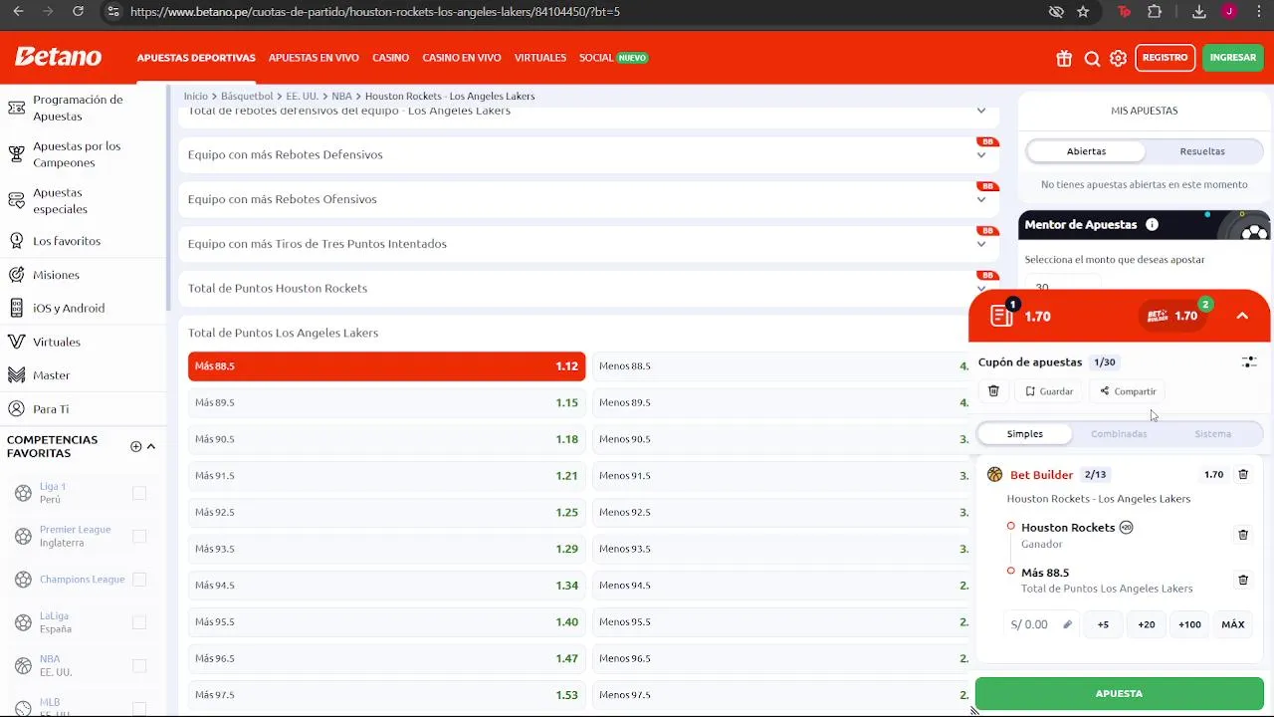The width and height of the screenshot is (1274, 717).
Task: Go back in browser history
Action: point(18,12)
